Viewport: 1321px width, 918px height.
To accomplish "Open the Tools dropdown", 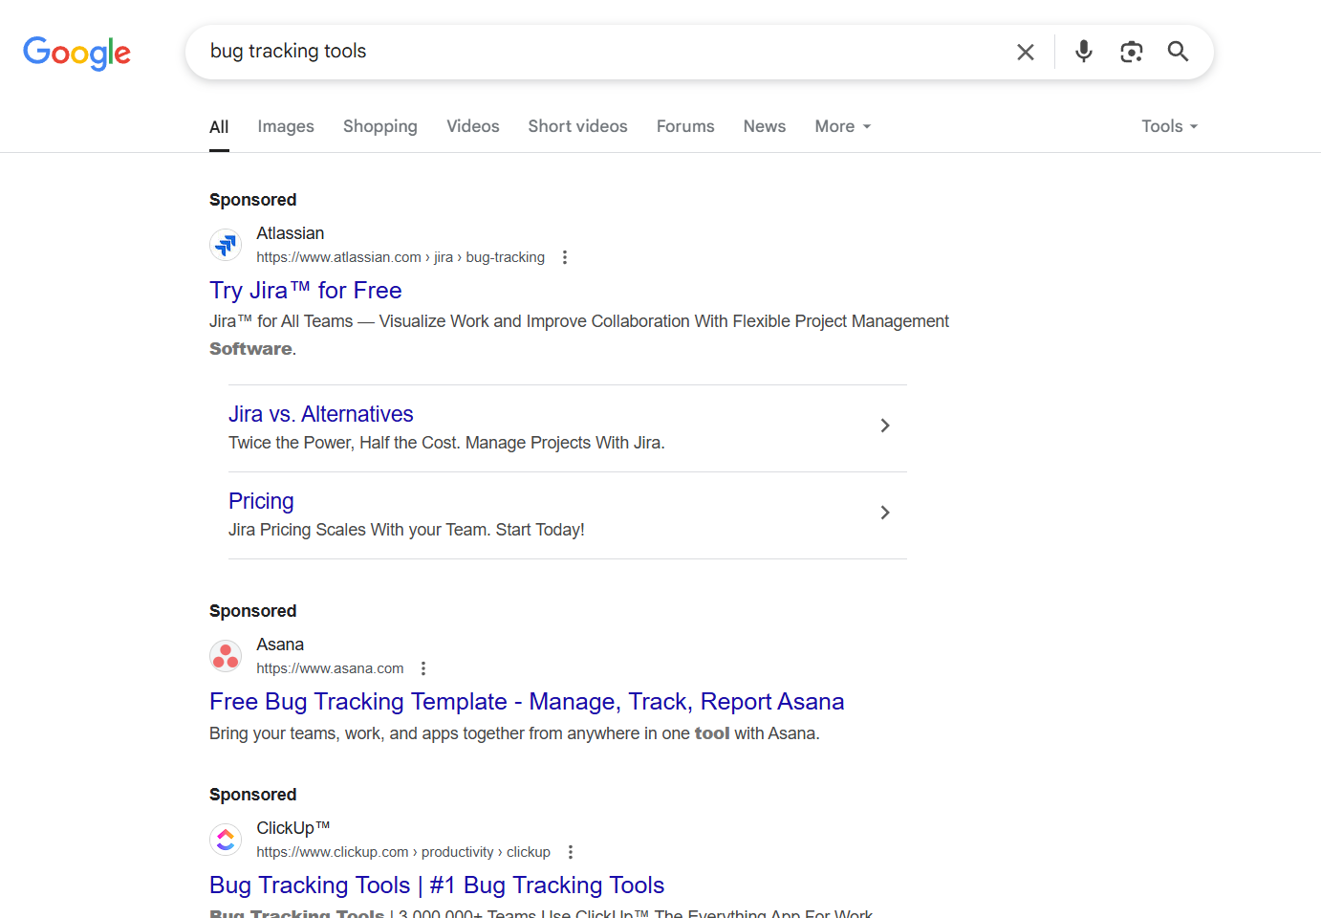I will pyautogui.click(x=1170, y=126).
